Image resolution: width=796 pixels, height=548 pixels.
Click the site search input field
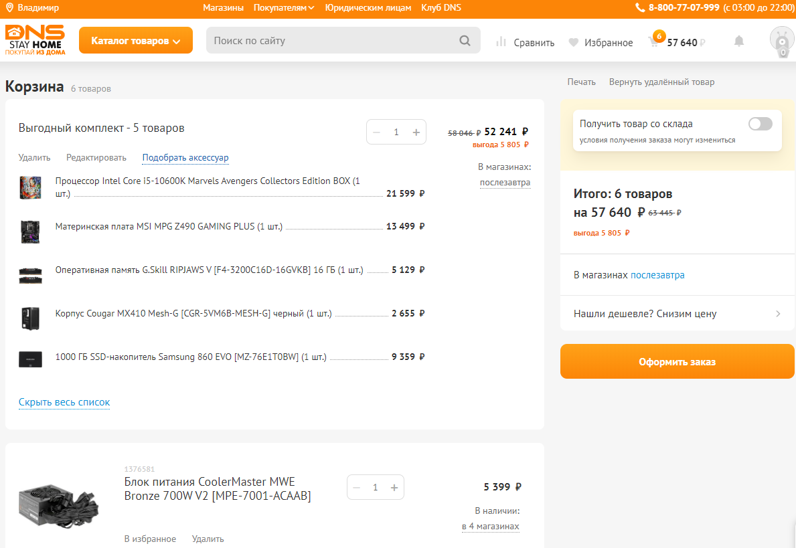click(x=331, y=41)
